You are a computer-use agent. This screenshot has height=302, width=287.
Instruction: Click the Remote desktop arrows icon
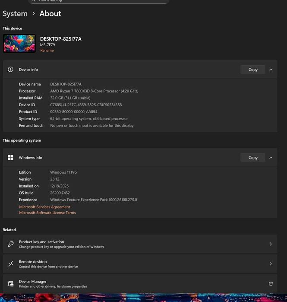coord(11,264)
